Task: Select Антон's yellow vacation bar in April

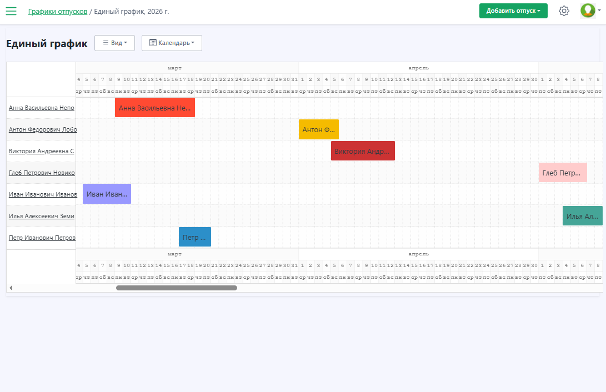Action: pyautogui.click(x=318, y=129)
